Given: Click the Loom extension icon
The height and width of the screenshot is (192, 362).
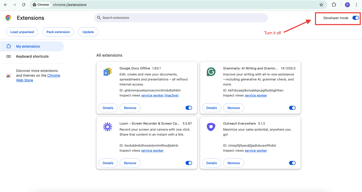Looking at the screenshot, I should (108, 127).
